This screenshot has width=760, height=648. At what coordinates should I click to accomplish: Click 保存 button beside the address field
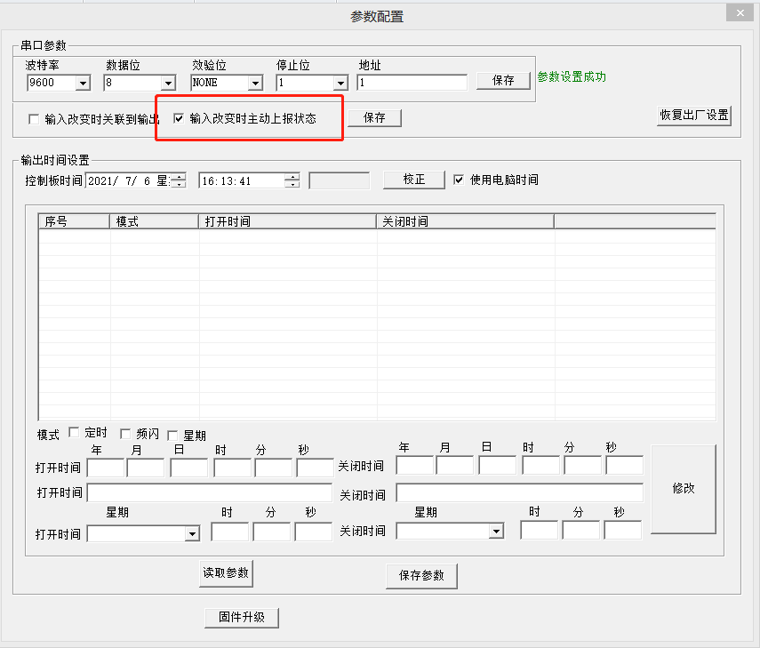tap(503, 81)
